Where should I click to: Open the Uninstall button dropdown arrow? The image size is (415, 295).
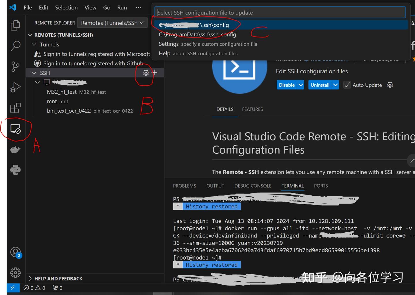click(335, 85)
